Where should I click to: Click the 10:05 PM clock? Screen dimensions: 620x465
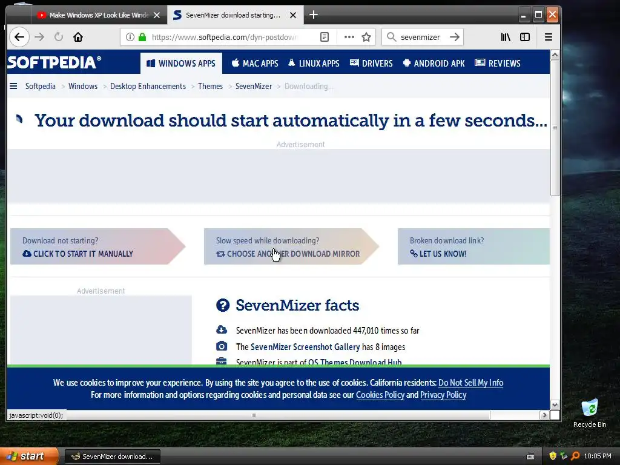click(x=598, y=456)
